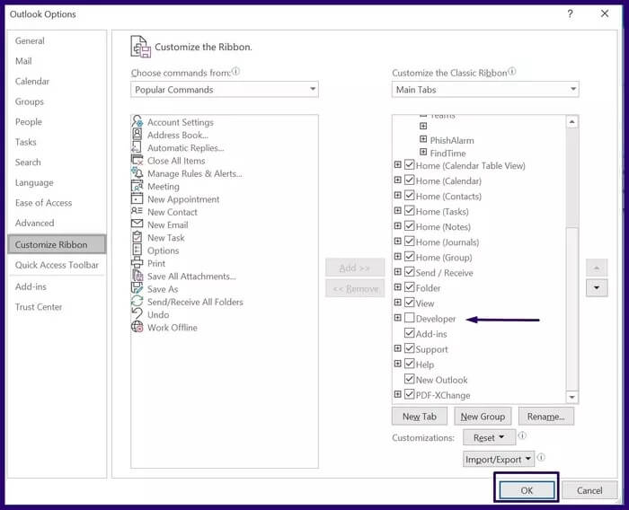
Task: Click the Send/Receive All Folders icon
Action: click(x=137, y=301)
